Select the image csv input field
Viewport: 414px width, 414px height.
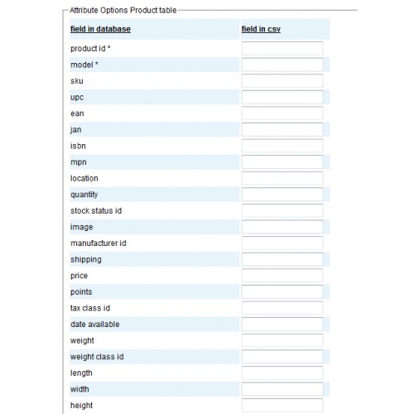[x=282, y=227]
